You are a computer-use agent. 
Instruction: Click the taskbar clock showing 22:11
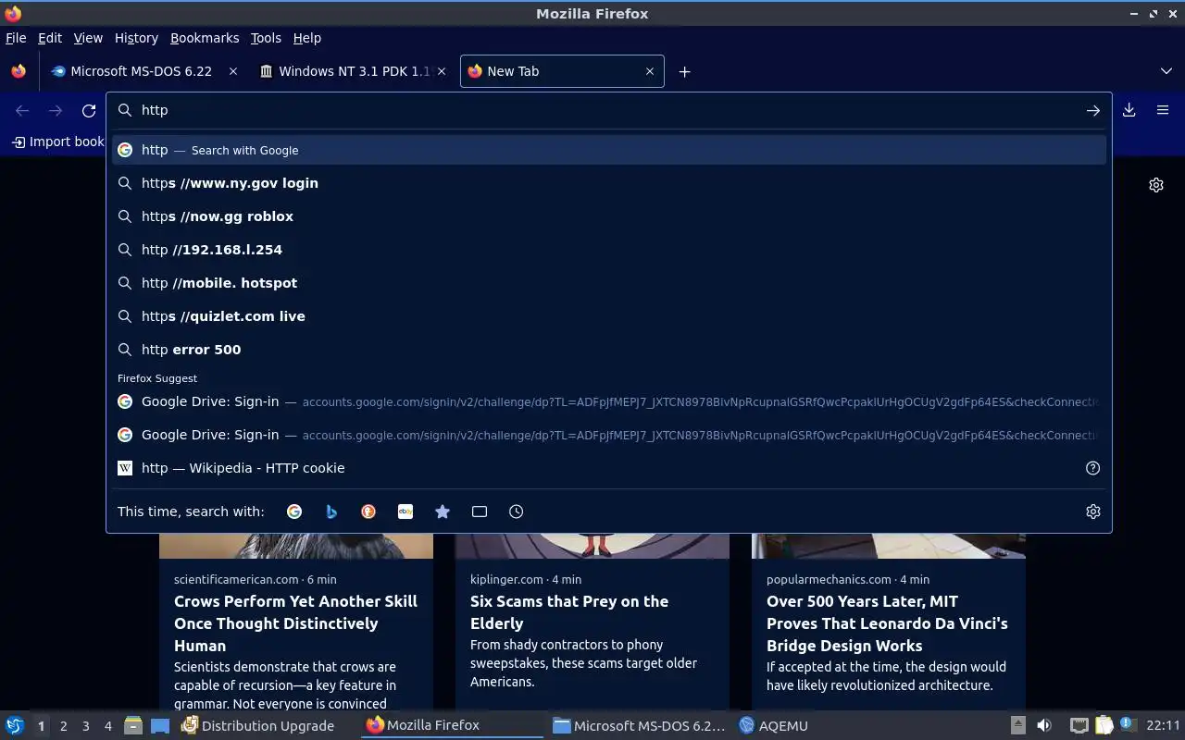pyautogui.click(x=1163, y=726)
